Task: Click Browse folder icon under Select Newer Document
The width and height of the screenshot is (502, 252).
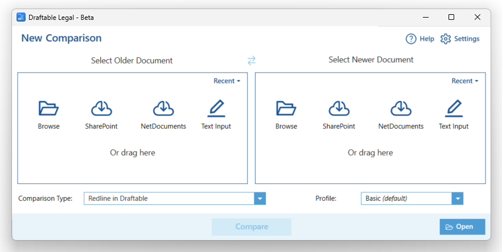Action: [x=286, y=108]
